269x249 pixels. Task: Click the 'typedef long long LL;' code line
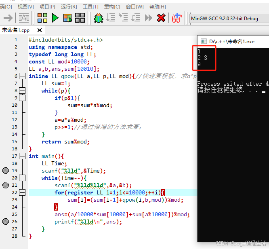pyautogui.click(x=62, y=55)
